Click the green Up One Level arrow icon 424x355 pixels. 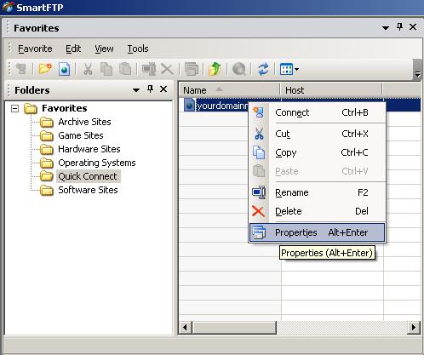(215, 69)
